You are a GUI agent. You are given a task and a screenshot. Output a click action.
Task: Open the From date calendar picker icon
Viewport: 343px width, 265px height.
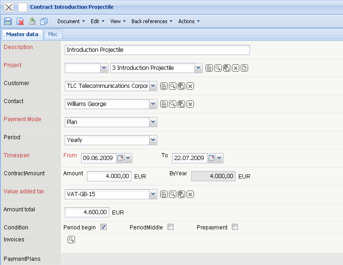click(120, 158)
